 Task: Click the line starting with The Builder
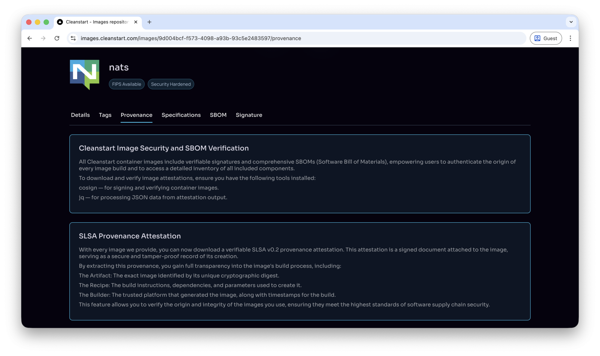(x=207, y=295)
